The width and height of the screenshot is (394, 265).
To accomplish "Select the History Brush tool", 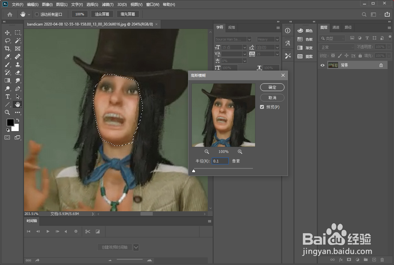I will (x=7, y=72).
